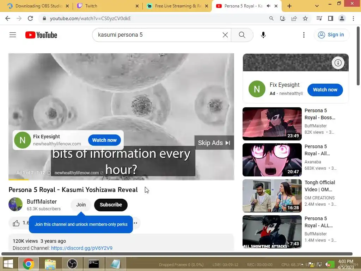This screenshot has width=361, height=271.
Task: Click the video title Kasumi Yoshizawa Reveal
Action: pyautogui.click(x=73, y=189)
